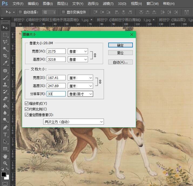Uncheck 约束比例(C) checkbox
The image size is (193, 186).
26,109
